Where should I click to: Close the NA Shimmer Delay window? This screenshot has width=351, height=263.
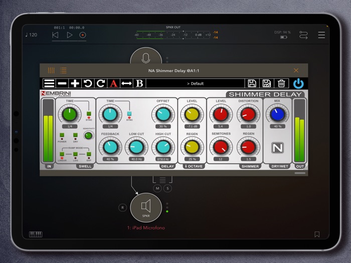[296, 71]
